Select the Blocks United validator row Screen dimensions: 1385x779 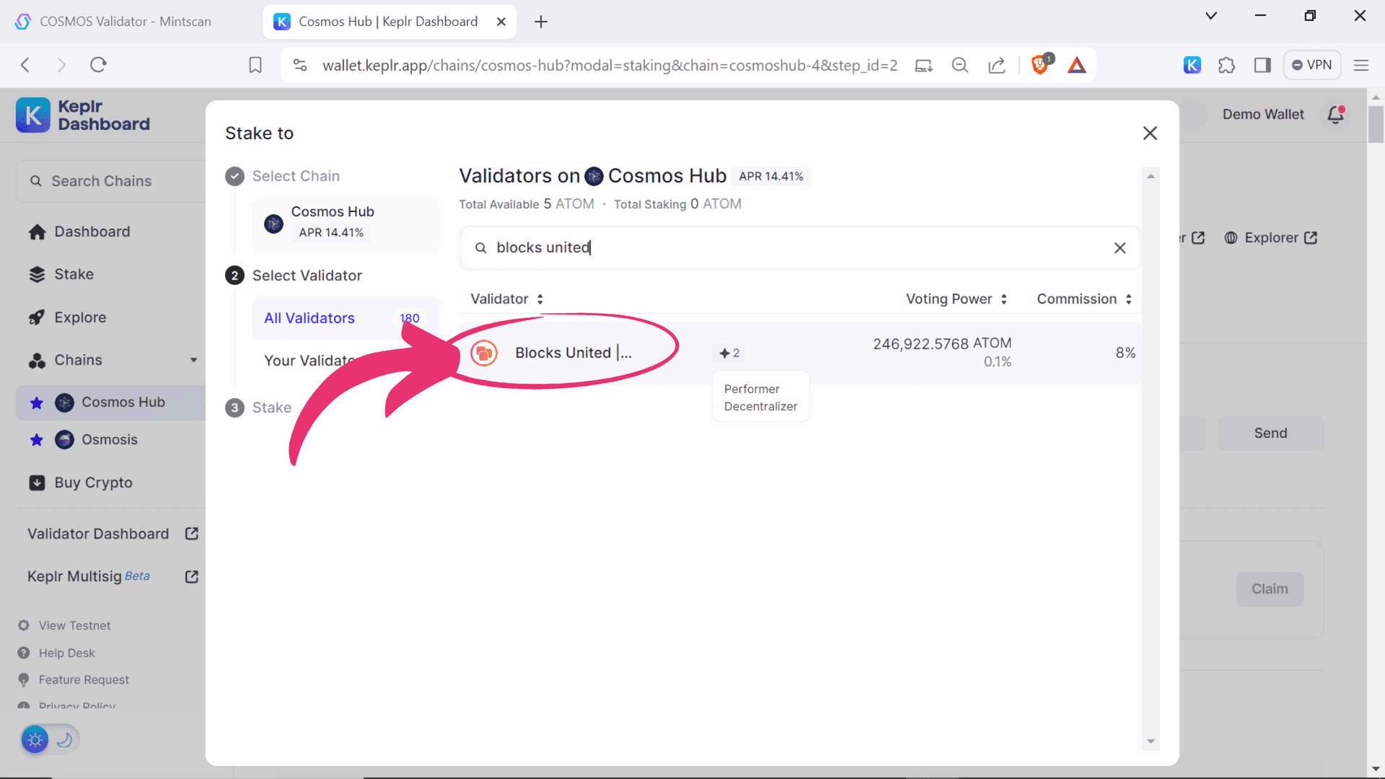click(799, 353)
